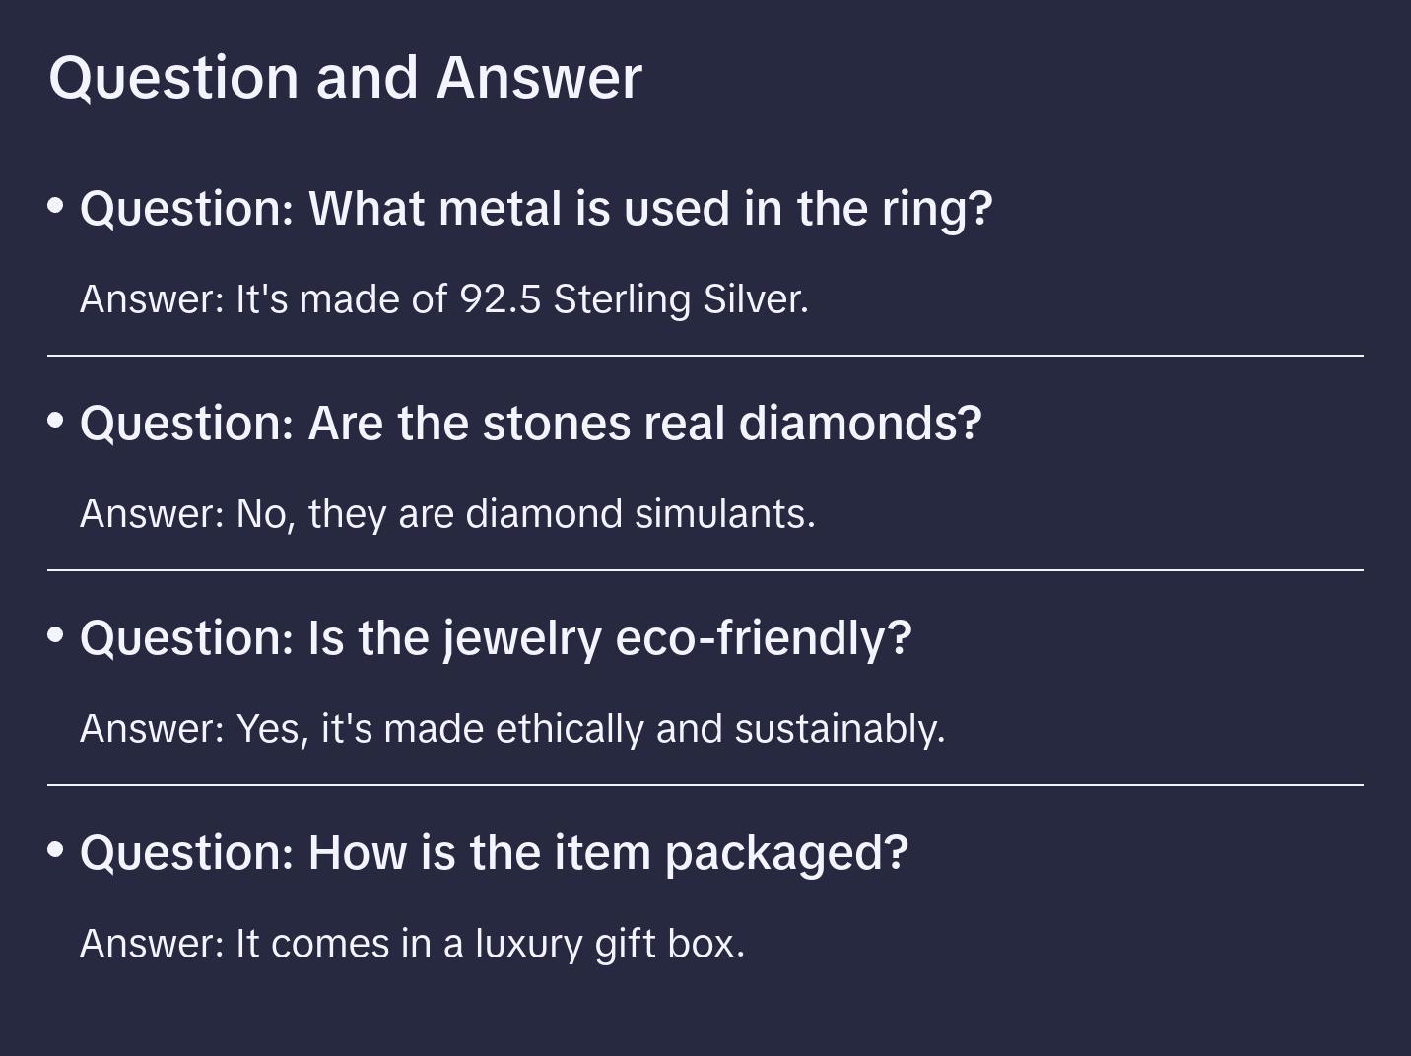This screenshot has height=1056, width=1411.
Task: Click the divider line below the sustainably answer
Action: [705, 785]
